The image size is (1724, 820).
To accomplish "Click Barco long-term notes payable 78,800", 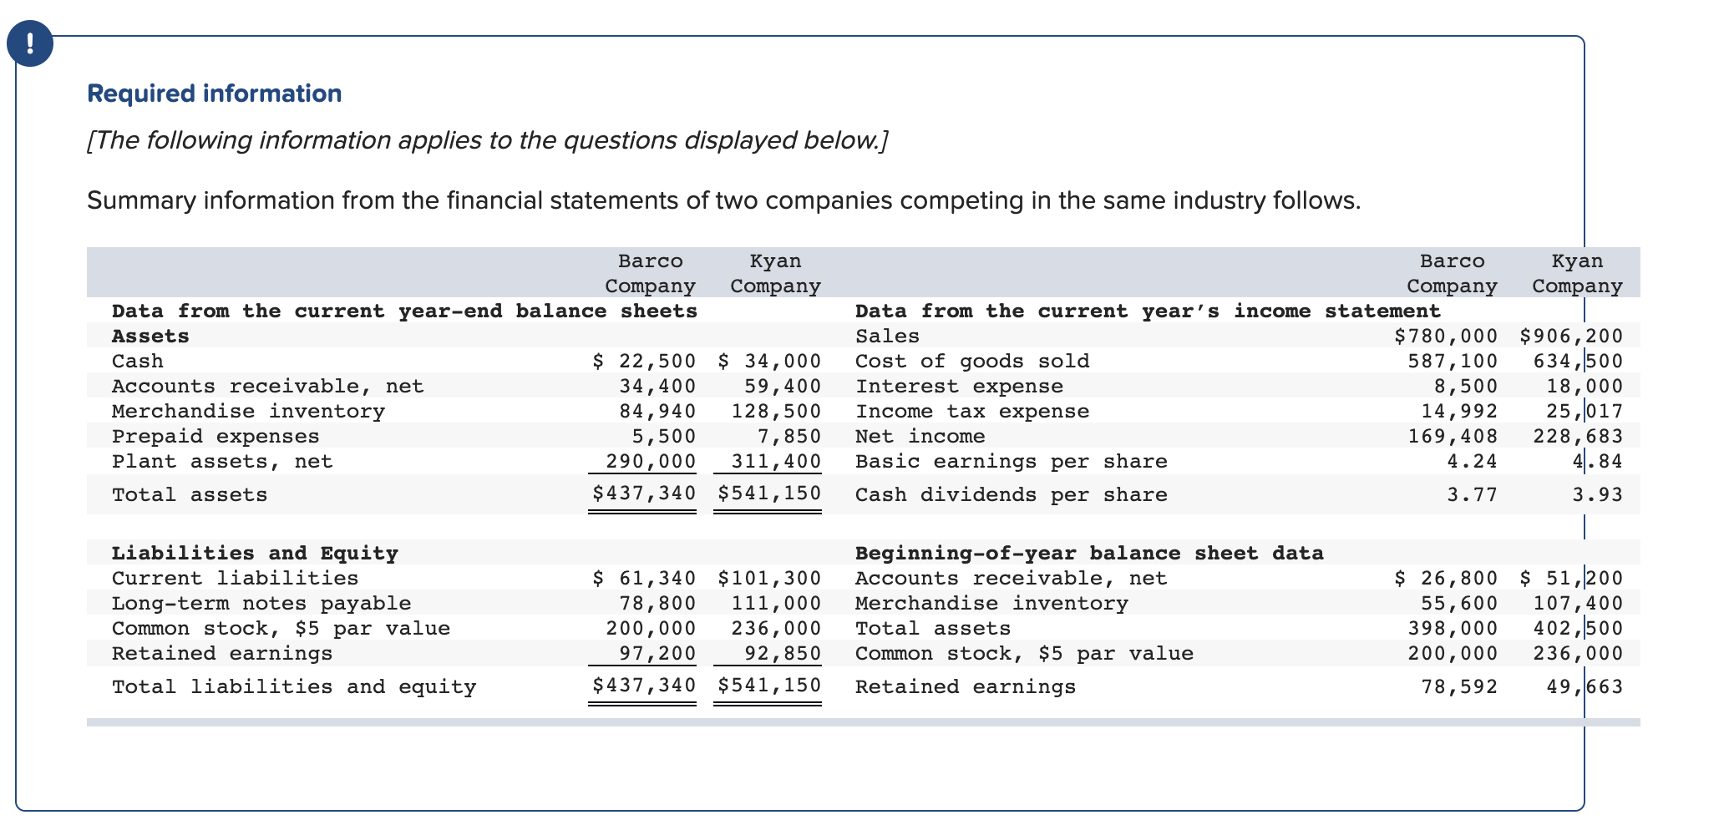I will 657,603.
